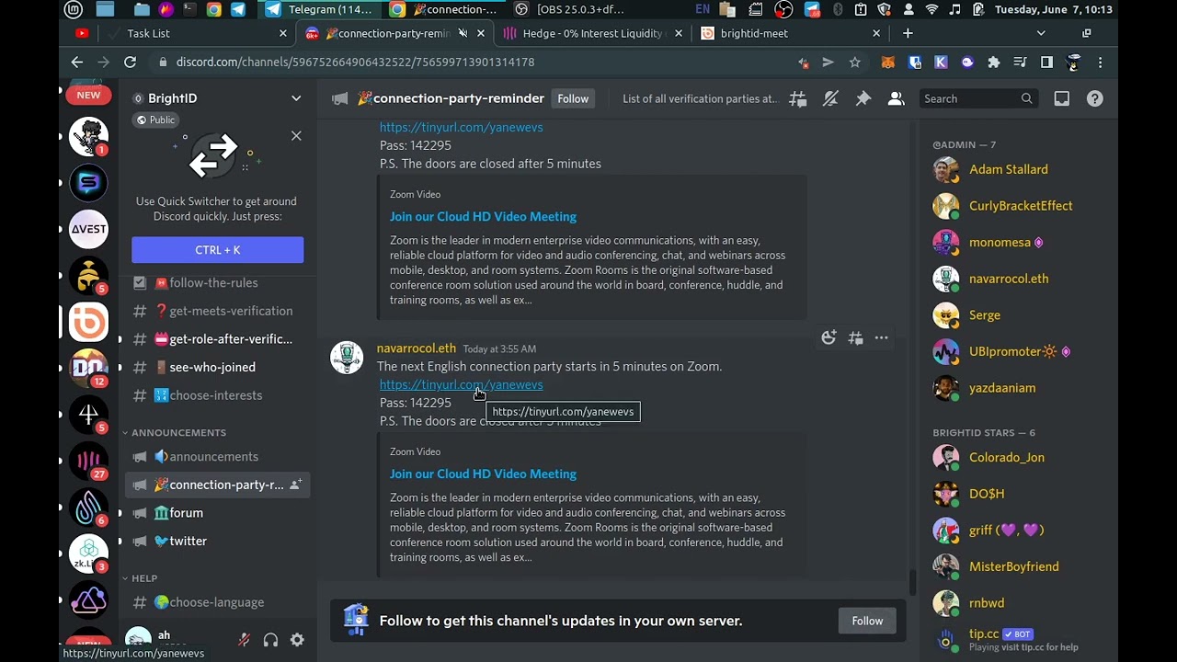This screenshot has width=1177, height=662.
Task: Create invite for connection-party-reminder channel
Action: coord(295,485)
